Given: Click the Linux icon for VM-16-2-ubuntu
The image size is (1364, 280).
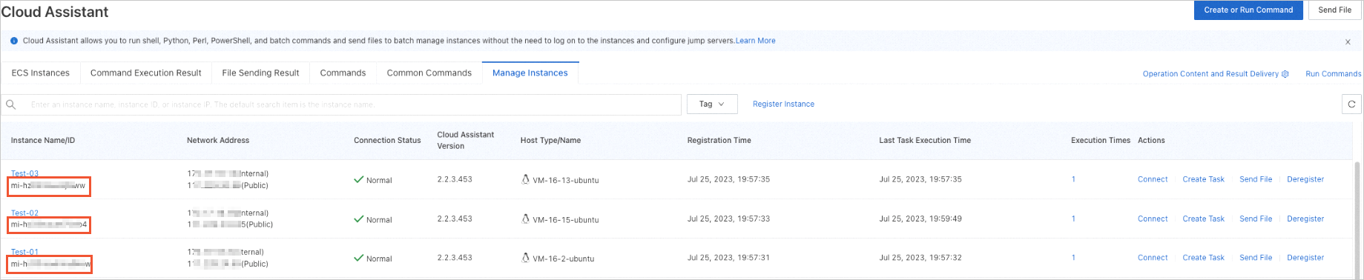Looking at the screenshot, I should click(x=526, y=258).
